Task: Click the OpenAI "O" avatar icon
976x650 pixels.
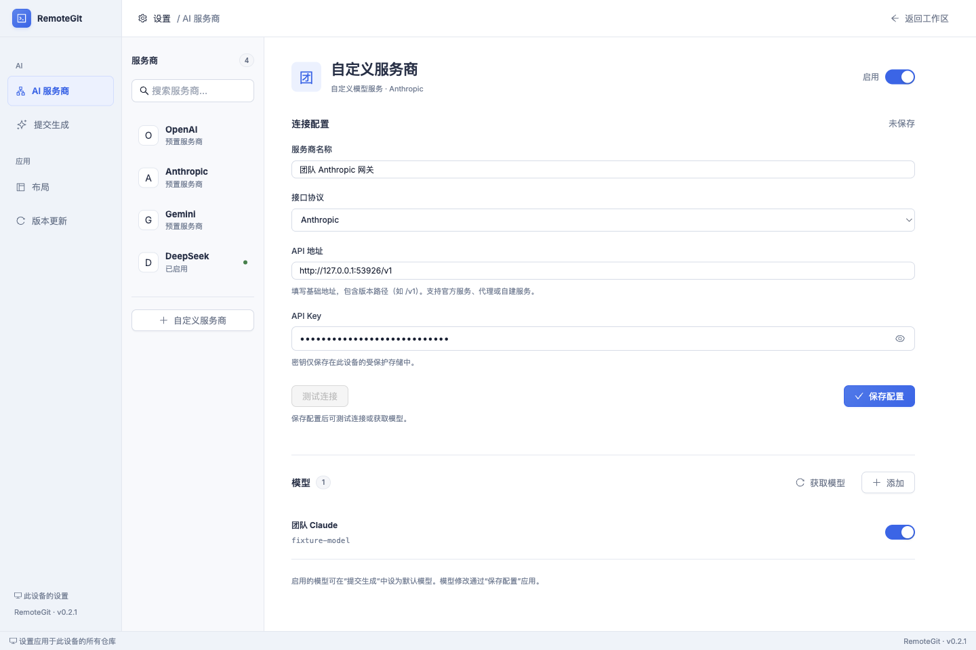Action: click(x=148, y=135)
